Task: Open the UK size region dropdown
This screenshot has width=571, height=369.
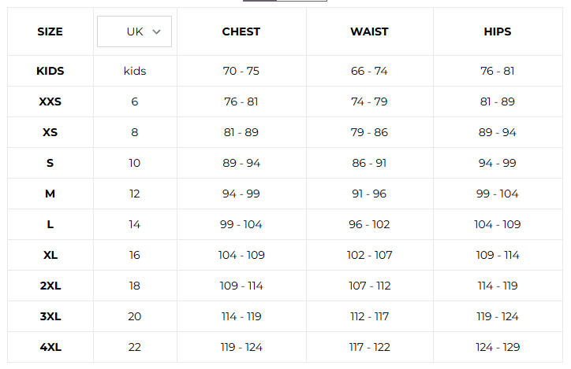Action: tap(134, 31)
